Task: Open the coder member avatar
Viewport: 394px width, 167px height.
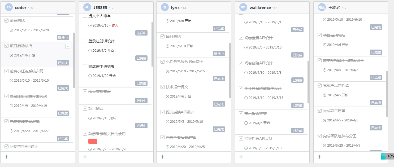Action: (x=9, y=7)
